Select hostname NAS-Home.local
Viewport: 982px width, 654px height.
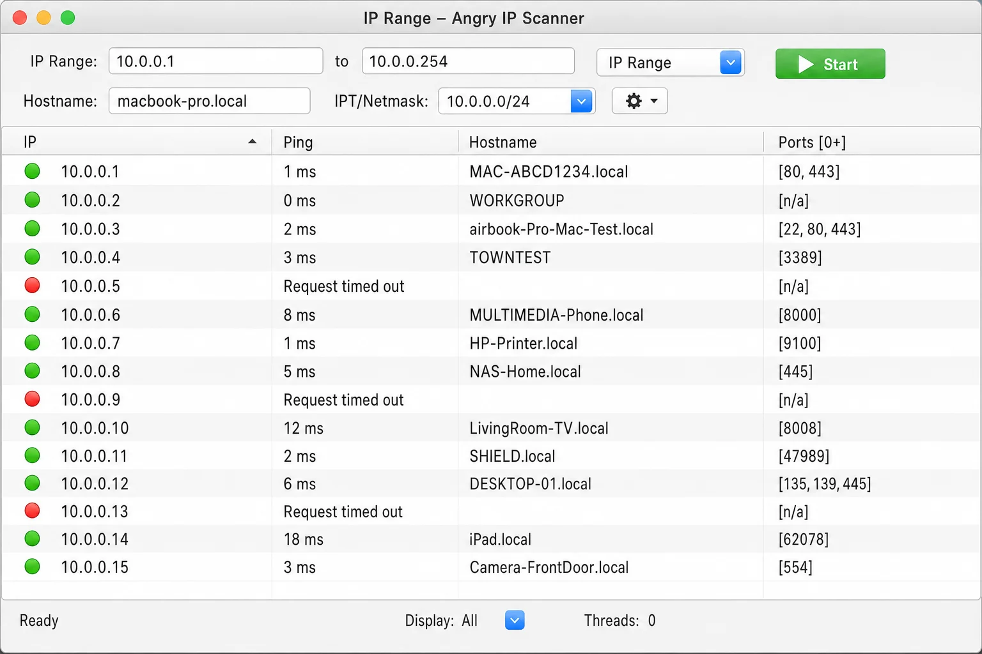(x=525, y=372)
